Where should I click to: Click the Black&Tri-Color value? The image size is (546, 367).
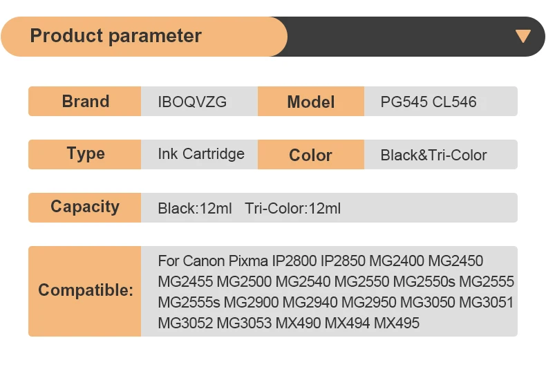[434, 156]
